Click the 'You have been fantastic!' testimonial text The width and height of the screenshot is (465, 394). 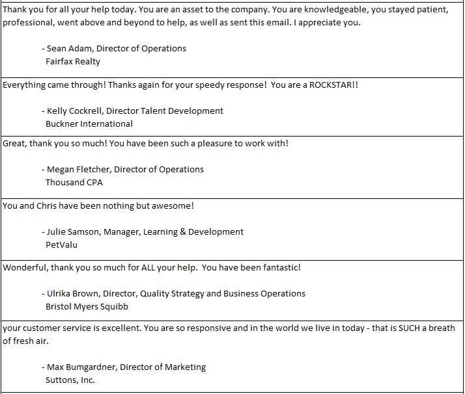click(x=251, y=268)
